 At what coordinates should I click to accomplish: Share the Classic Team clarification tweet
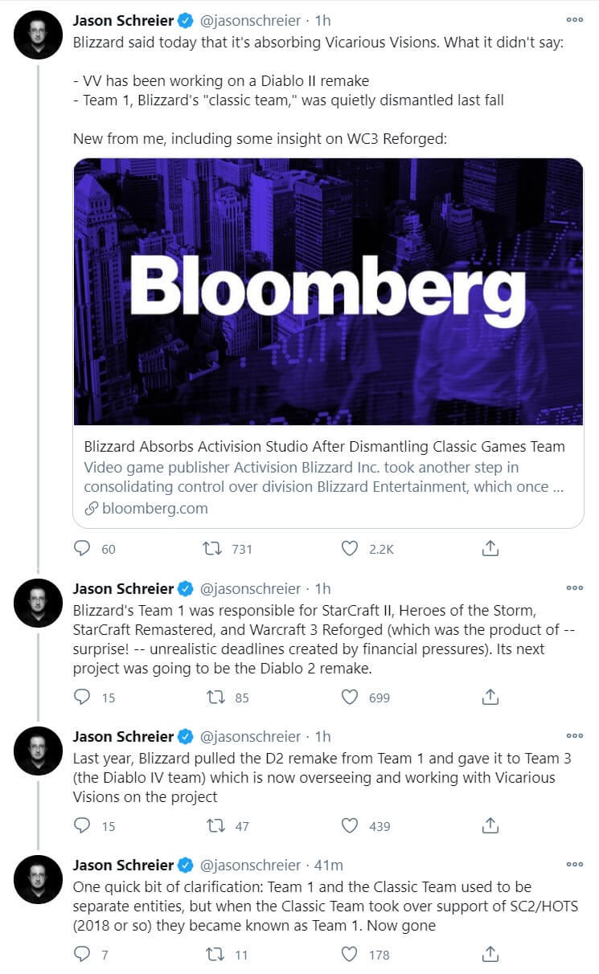(x=490, y=954)
